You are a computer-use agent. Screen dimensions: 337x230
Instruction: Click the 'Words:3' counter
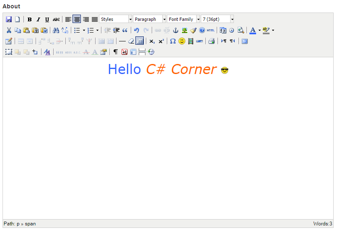pos(323,224)
